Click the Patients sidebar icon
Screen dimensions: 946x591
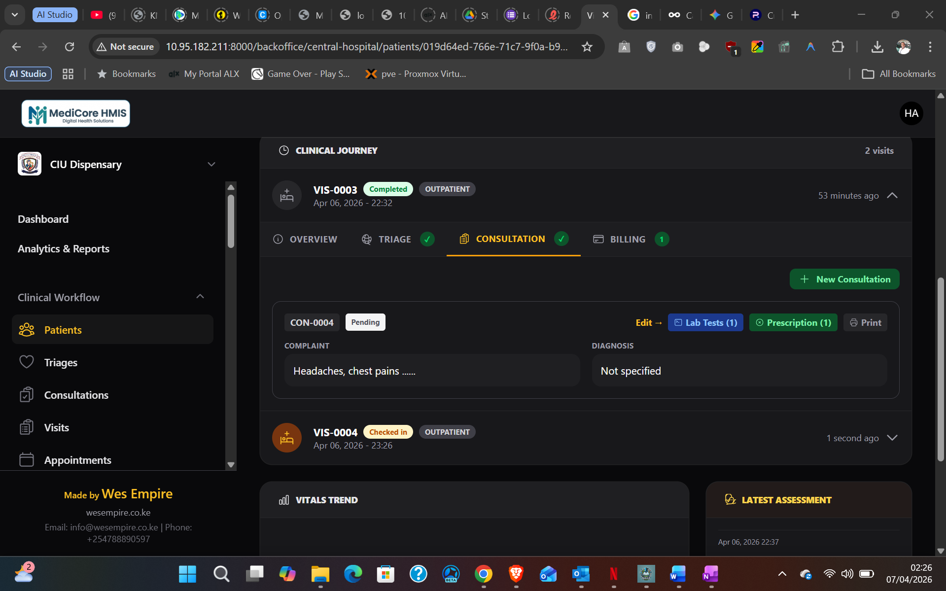(27, 330)
